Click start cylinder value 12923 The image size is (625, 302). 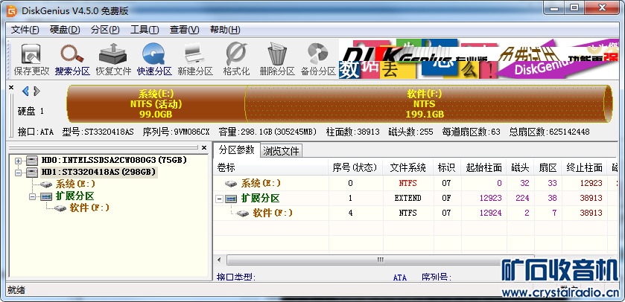tap(490, 198)
